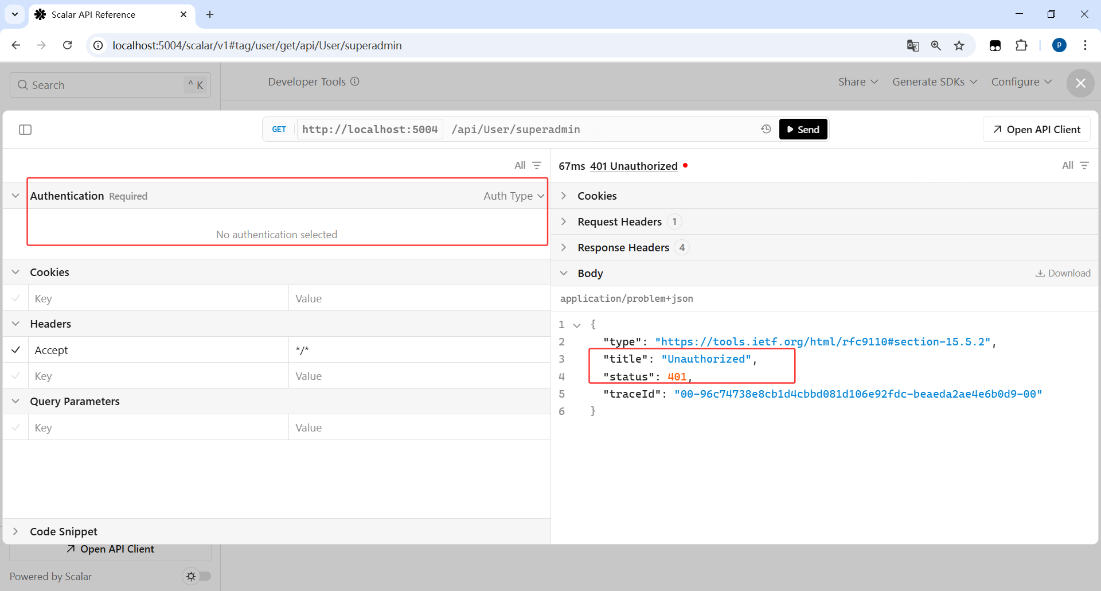1101x591 pixels.
Task: Expand the Code Snippet section
Action: [15, 531]
